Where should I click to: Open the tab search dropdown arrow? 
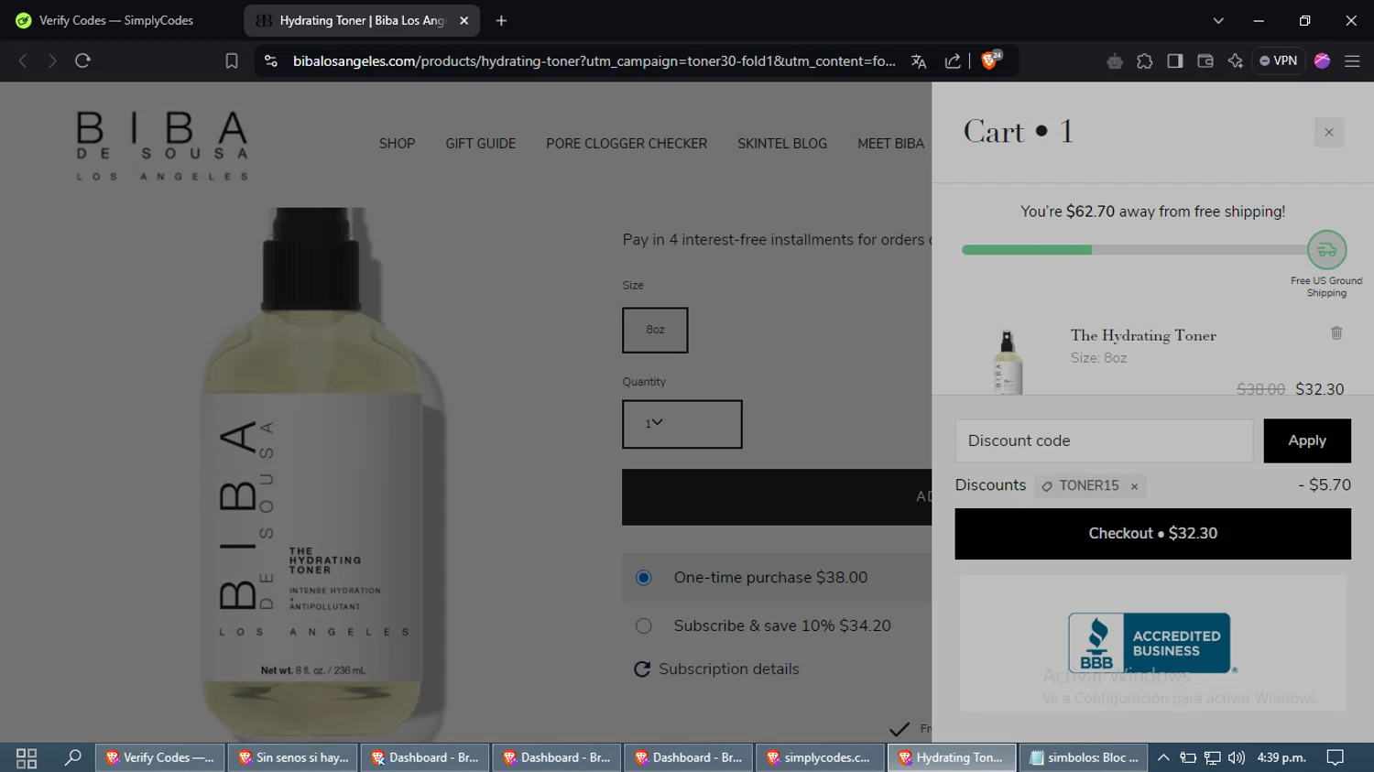coord(1218,20)
